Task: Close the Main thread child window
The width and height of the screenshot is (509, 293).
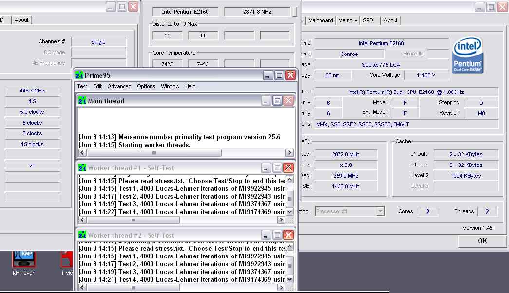Action: [288, 101]
